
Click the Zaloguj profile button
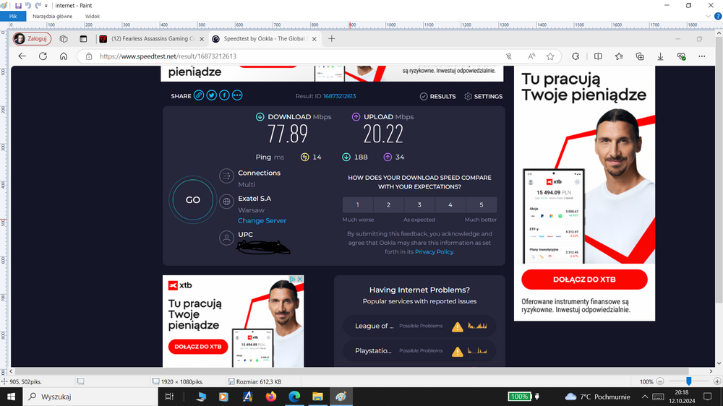click(x=32, y=39)
